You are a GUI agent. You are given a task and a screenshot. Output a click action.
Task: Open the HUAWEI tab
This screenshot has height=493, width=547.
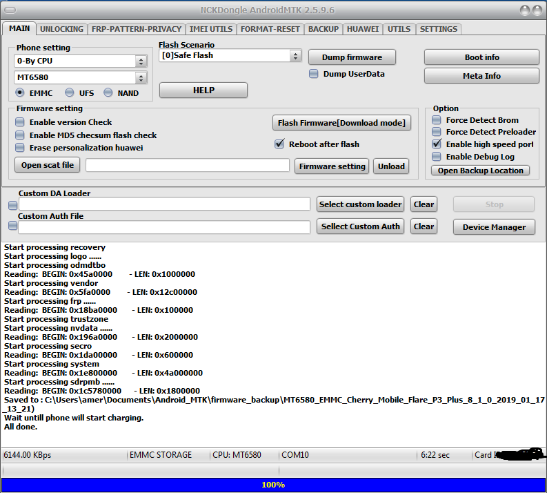[x=362, y=29]
